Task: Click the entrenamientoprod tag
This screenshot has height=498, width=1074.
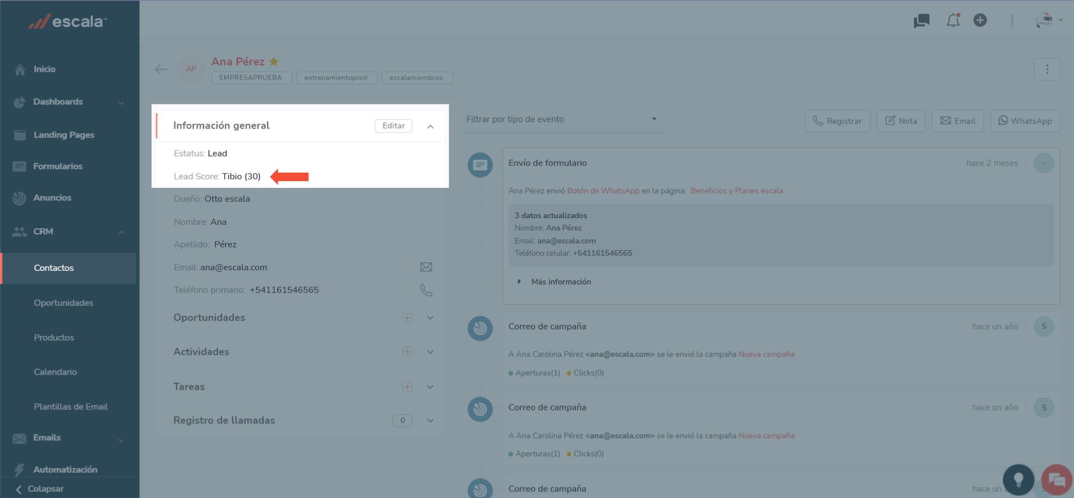Action: pyautogui.click(x=335, y=78)
